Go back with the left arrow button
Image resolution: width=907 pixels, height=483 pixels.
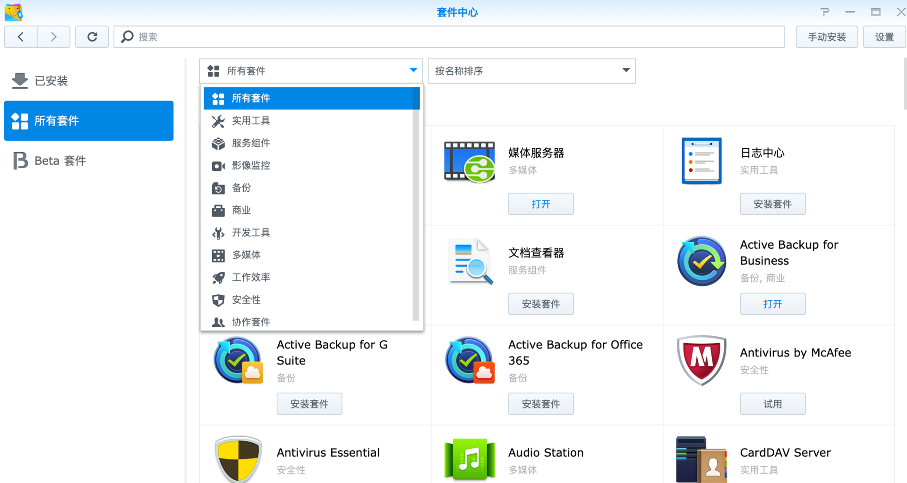(x=21, y=37)
